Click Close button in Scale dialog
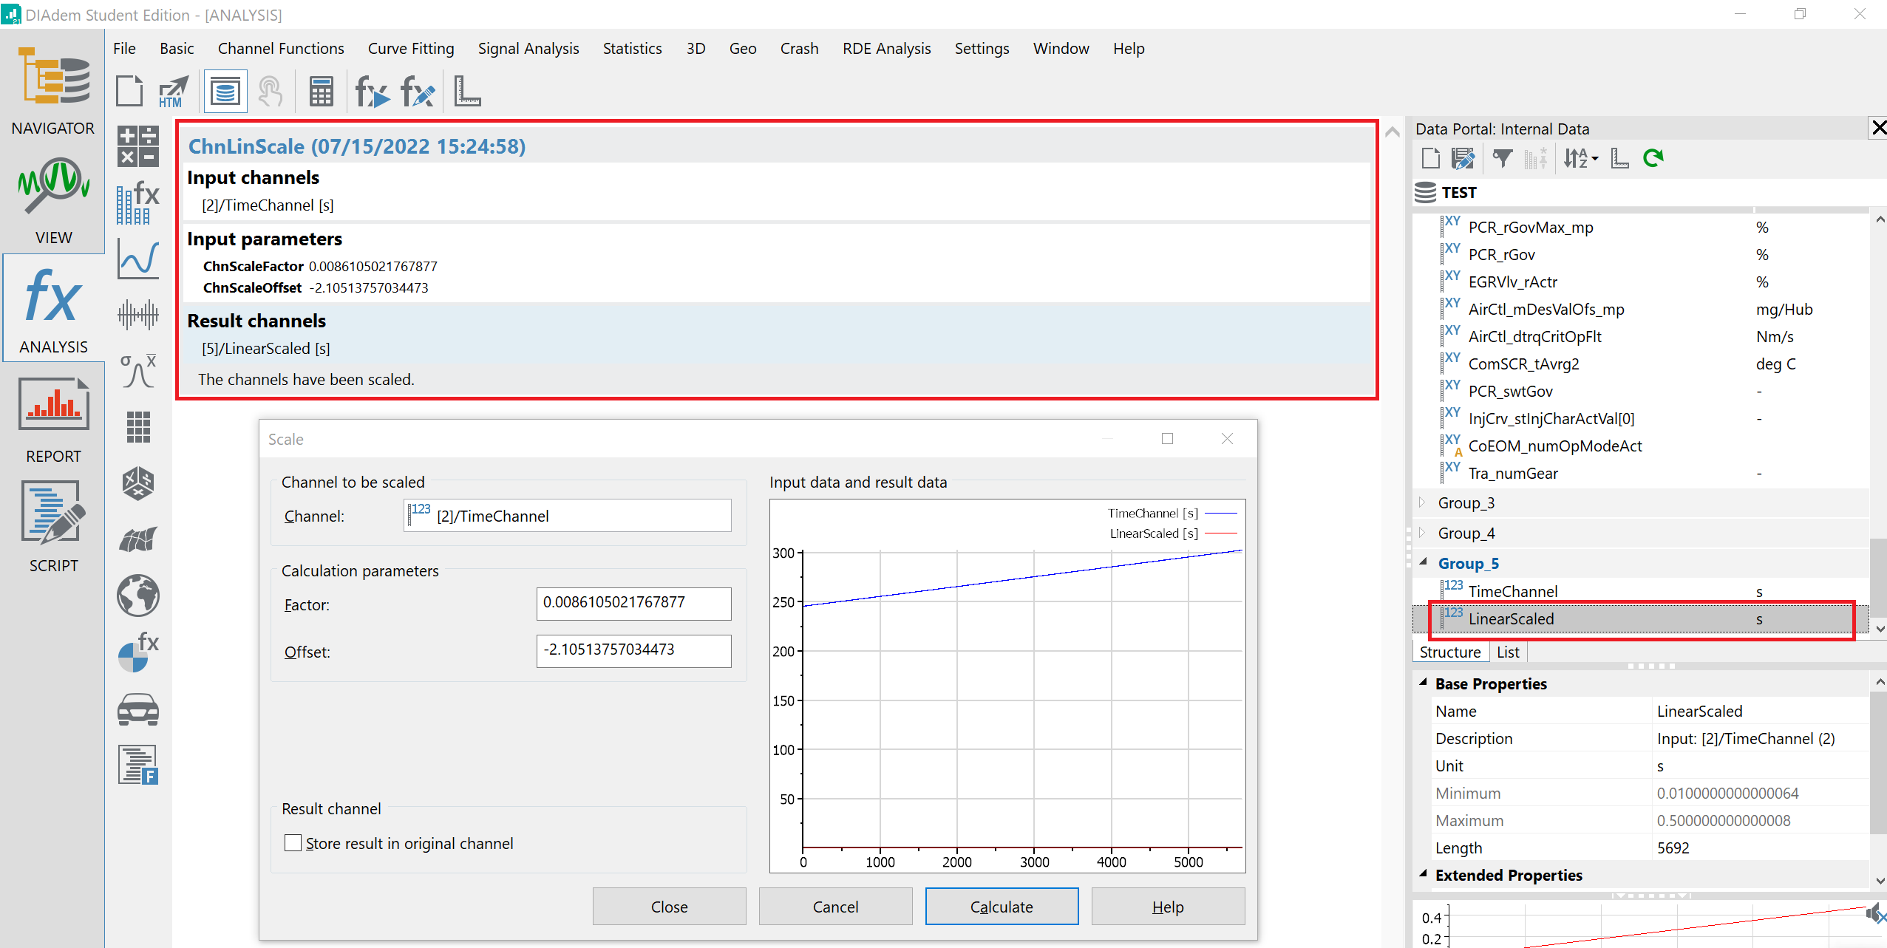This screenshot has height=948, width=1887. (x=669, y=907)
